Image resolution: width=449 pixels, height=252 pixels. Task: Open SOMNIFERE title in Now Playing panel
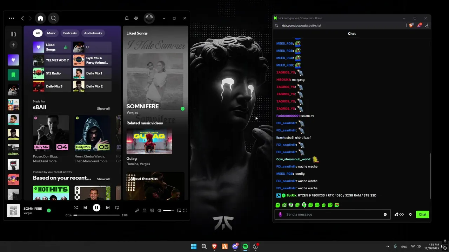(142, 106)
